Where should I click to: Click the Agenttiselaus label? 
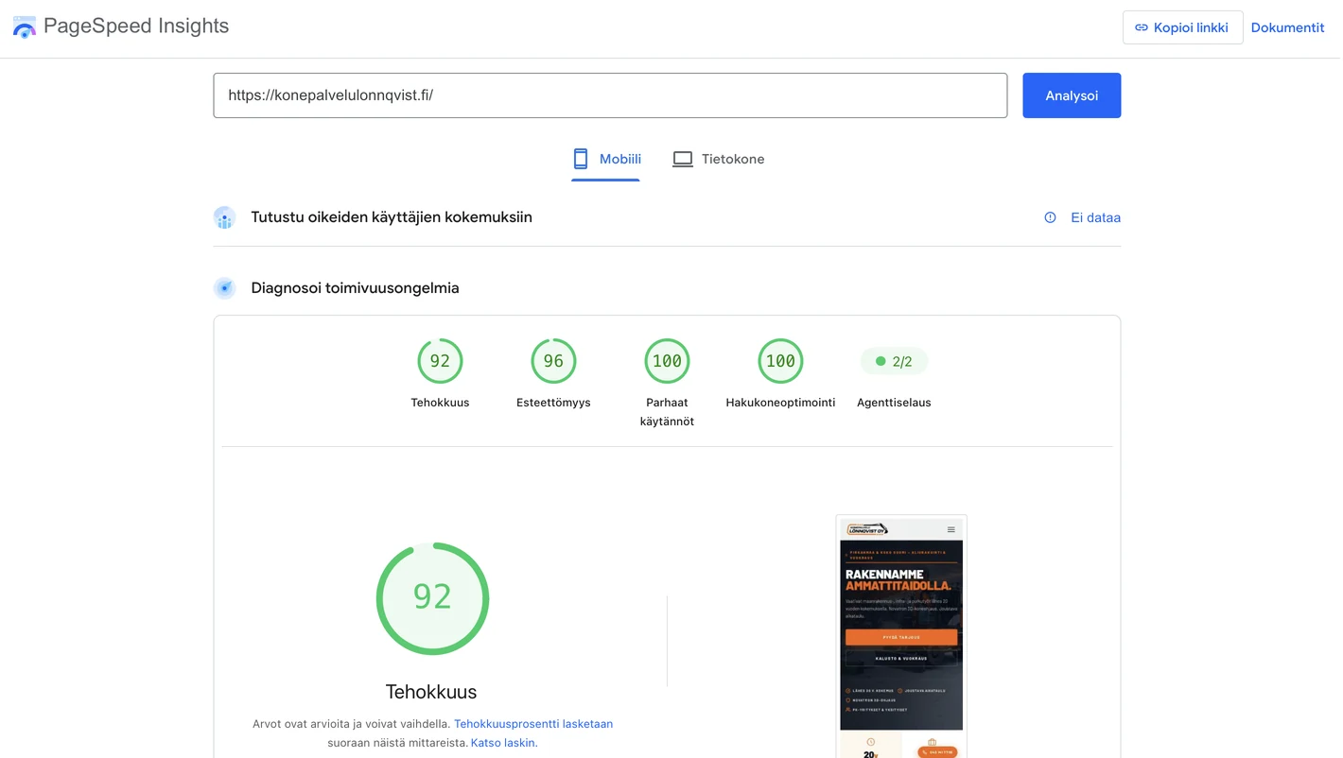[894, 403]
